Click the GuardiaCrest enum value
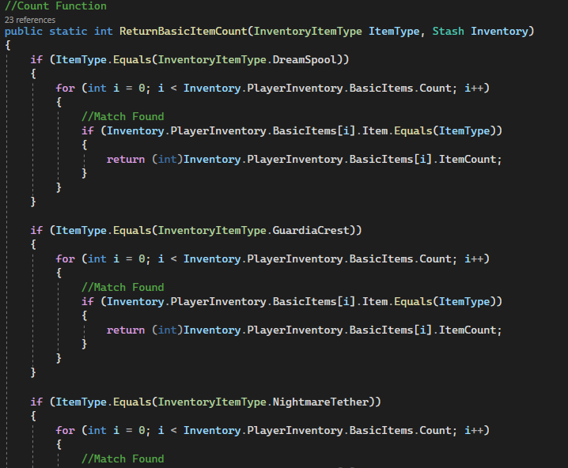This screenshot has width=568, height=468. click(311, 230)
